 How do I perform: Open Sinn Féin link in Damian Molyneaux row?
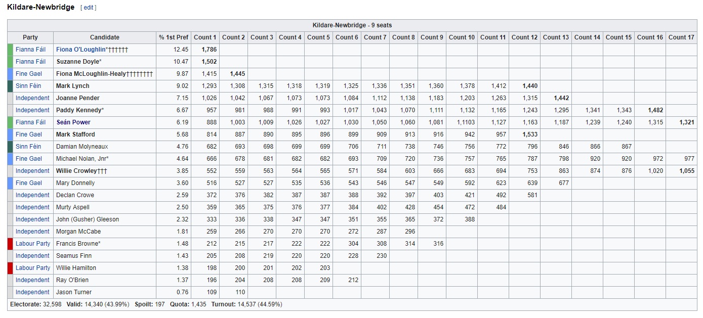click(28, 147)
